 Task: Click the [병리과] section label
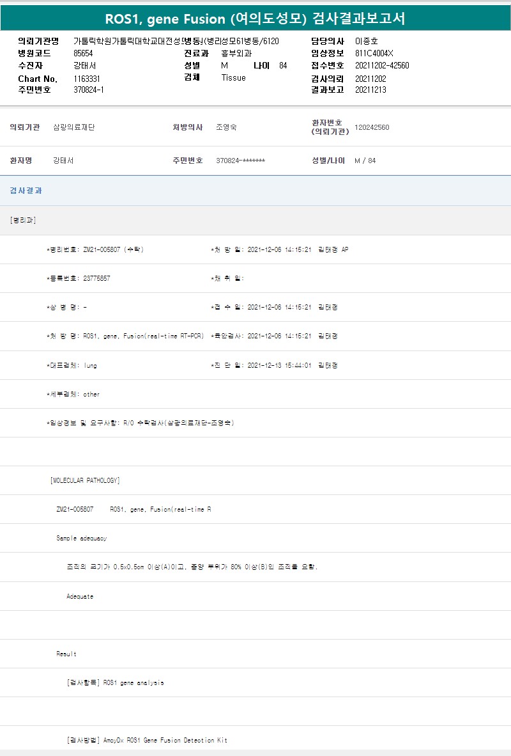(x=24, y=220)
